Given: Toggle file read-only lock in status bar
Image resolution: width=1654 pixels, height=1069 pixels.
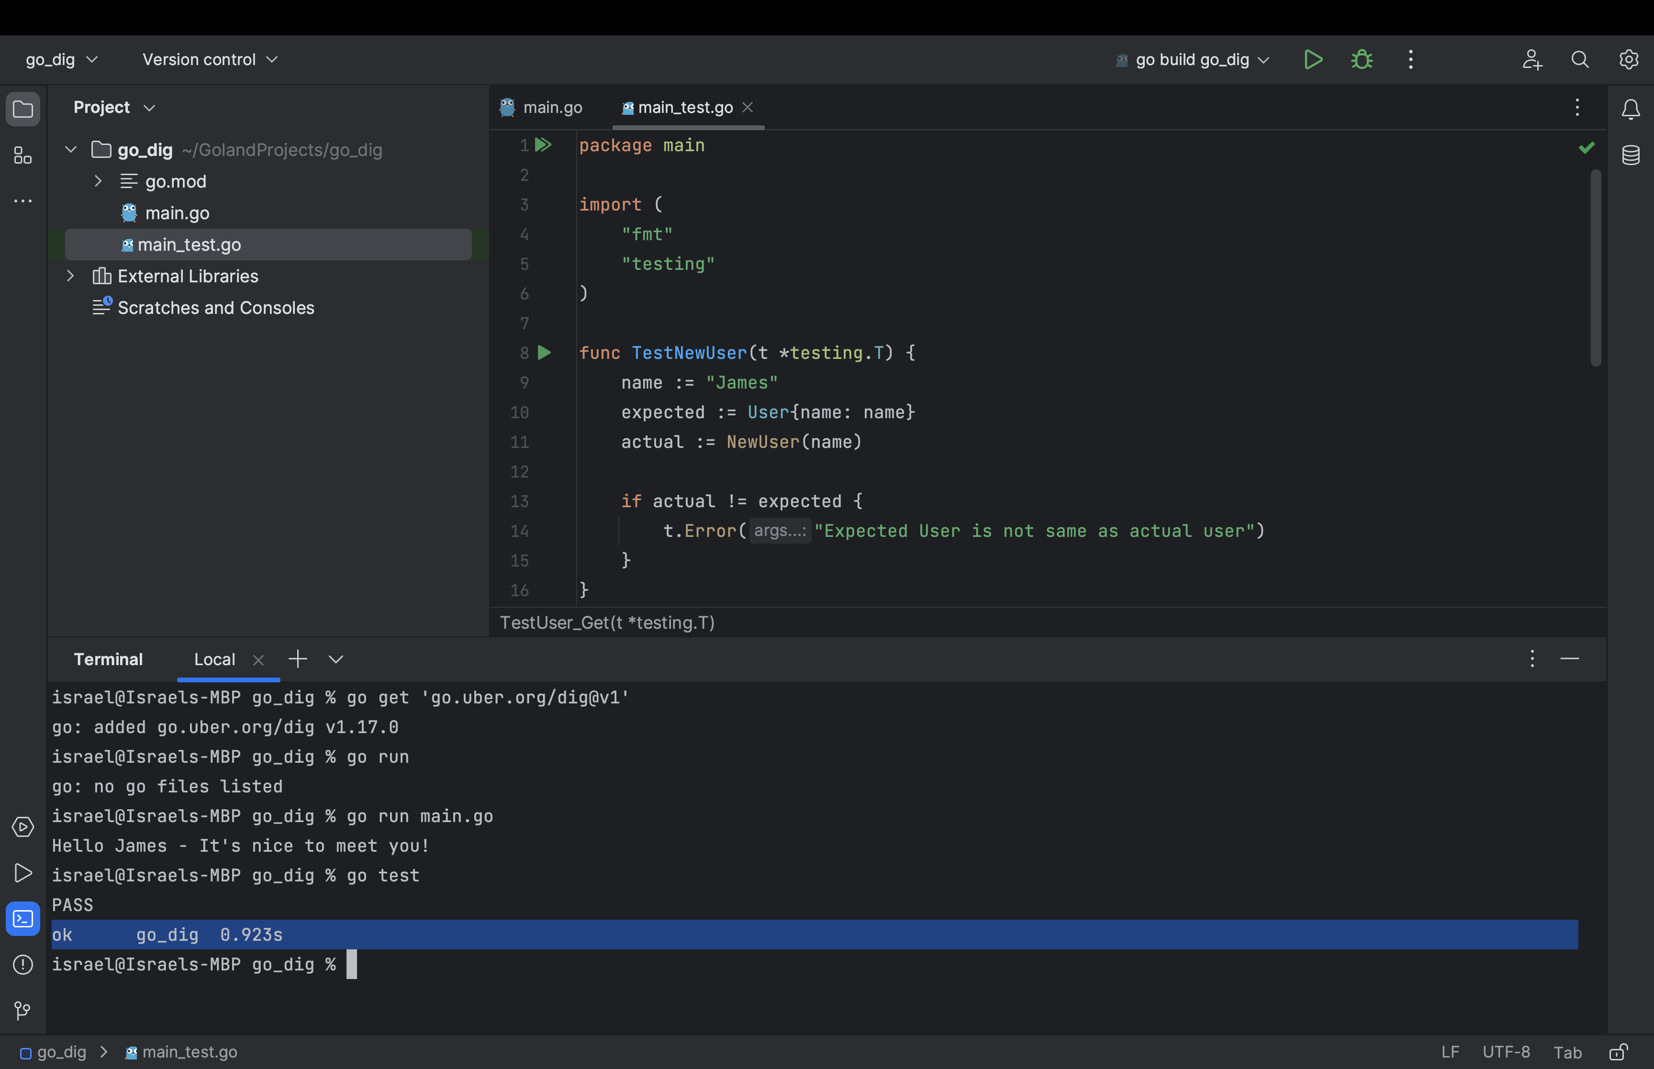Looking at the screenshot, I should [x=1618, y=1052].
